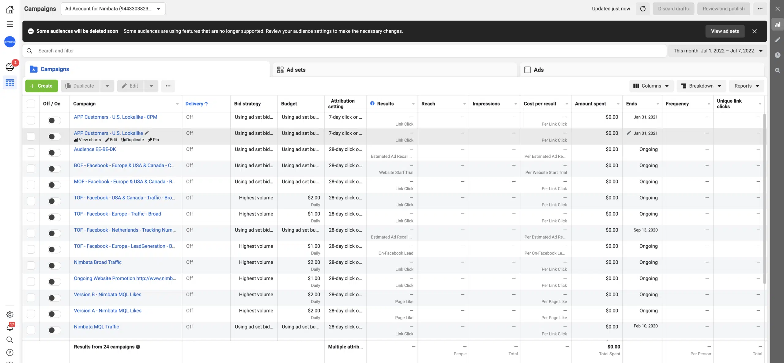Open the inspect magnifier in right panel
Screen dimensions: 784x363
coord(778,70)
